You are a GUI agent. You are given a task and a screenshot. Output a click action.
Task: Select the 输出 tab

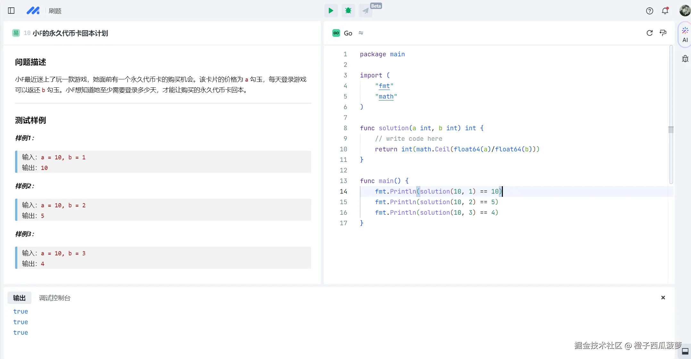pos(19,298)
